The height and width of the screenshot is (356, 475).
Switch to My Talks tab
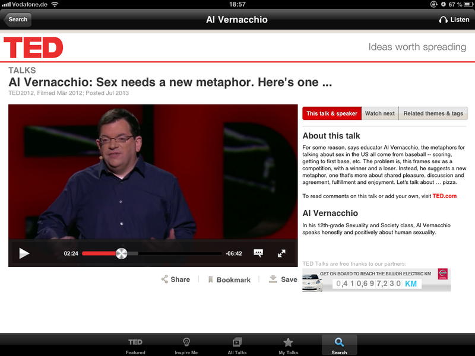coord(288,345)
